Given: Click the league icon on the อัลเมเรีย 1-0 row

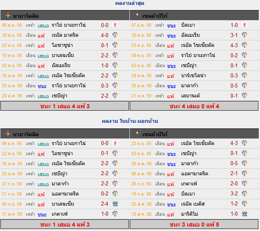Looking at the screenshot, I should coord(115,65).
